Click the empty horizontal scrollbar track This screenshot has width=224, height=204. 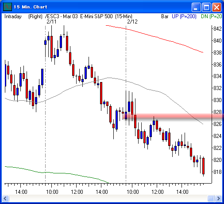[x=108, y=198]
